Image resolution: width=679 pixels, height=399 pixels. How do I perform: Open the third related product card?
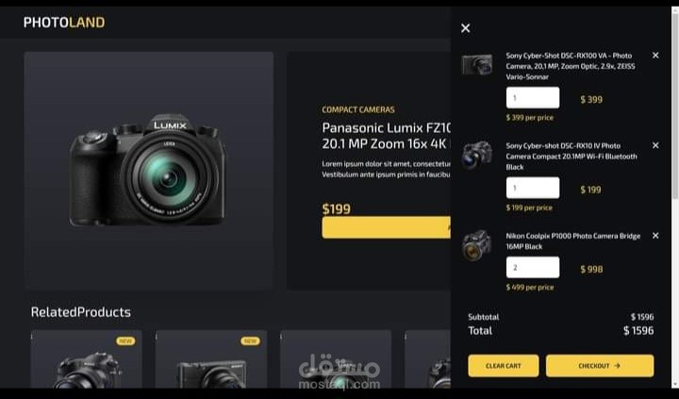[x=335, y=360]
